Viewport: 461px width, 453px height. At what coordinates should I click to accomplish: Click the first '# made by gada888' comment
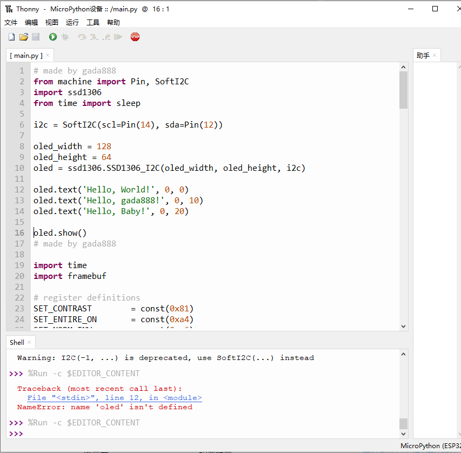(75, 71)
